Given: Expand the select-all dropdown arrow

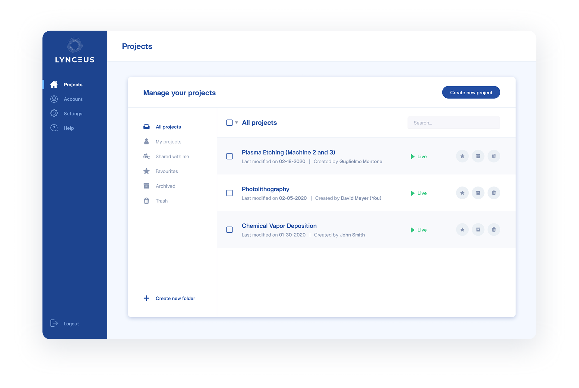Looking at the screenshot, I should pyautogui.click(x=237, y=122).
